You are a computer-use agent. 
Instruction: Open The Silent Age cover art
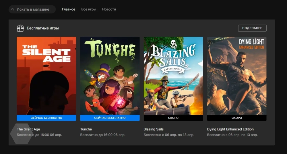coord(46,76)
